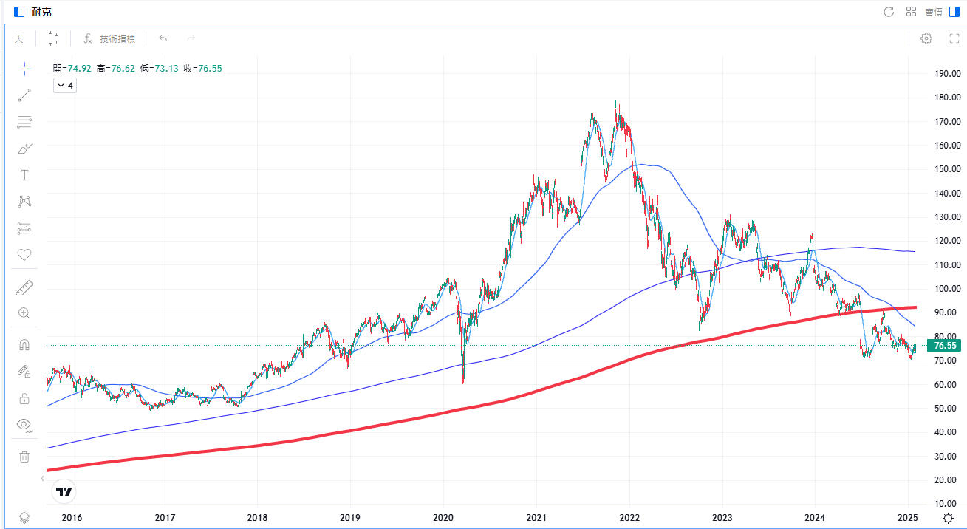Open the Fibonacci retracement tool
The image size is (967, 529).
(x=24, y=122)
